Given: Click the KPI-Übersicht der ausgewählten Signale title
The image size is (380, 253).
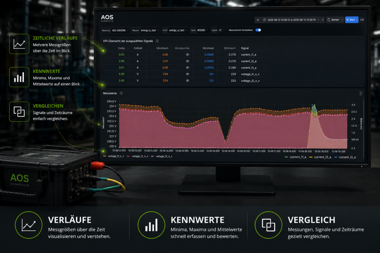Looking at the screenshot, I should [128, 41].
